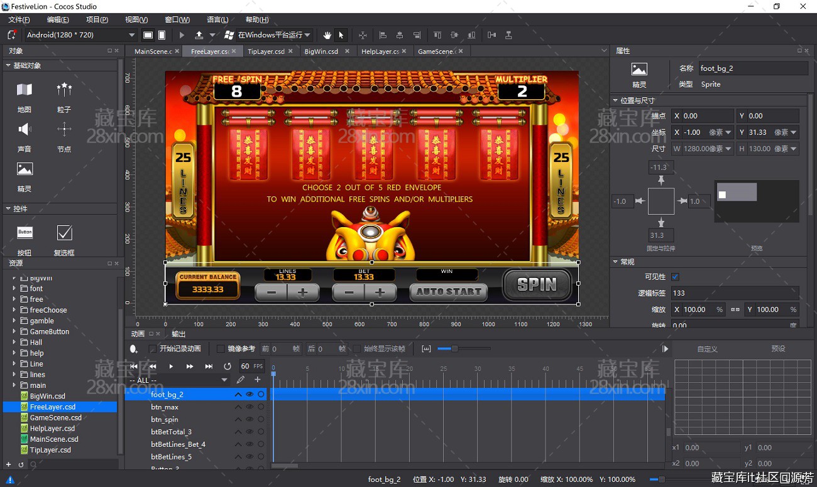Click the name field foot_bg_2

pyautogui.click(x=752, y=68)
